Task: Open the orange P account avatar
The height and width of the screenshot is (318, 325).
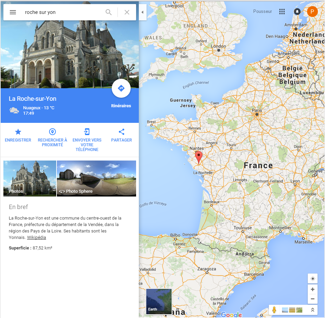Action: [x=312, y=12]
